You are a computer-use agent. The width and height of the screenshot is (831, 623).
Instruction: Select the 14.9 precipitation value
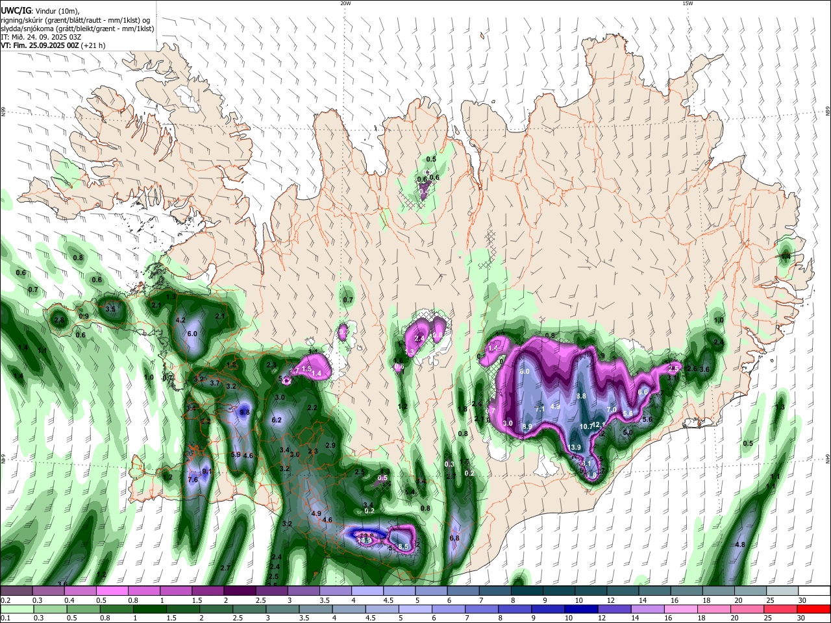pos(364,540)
